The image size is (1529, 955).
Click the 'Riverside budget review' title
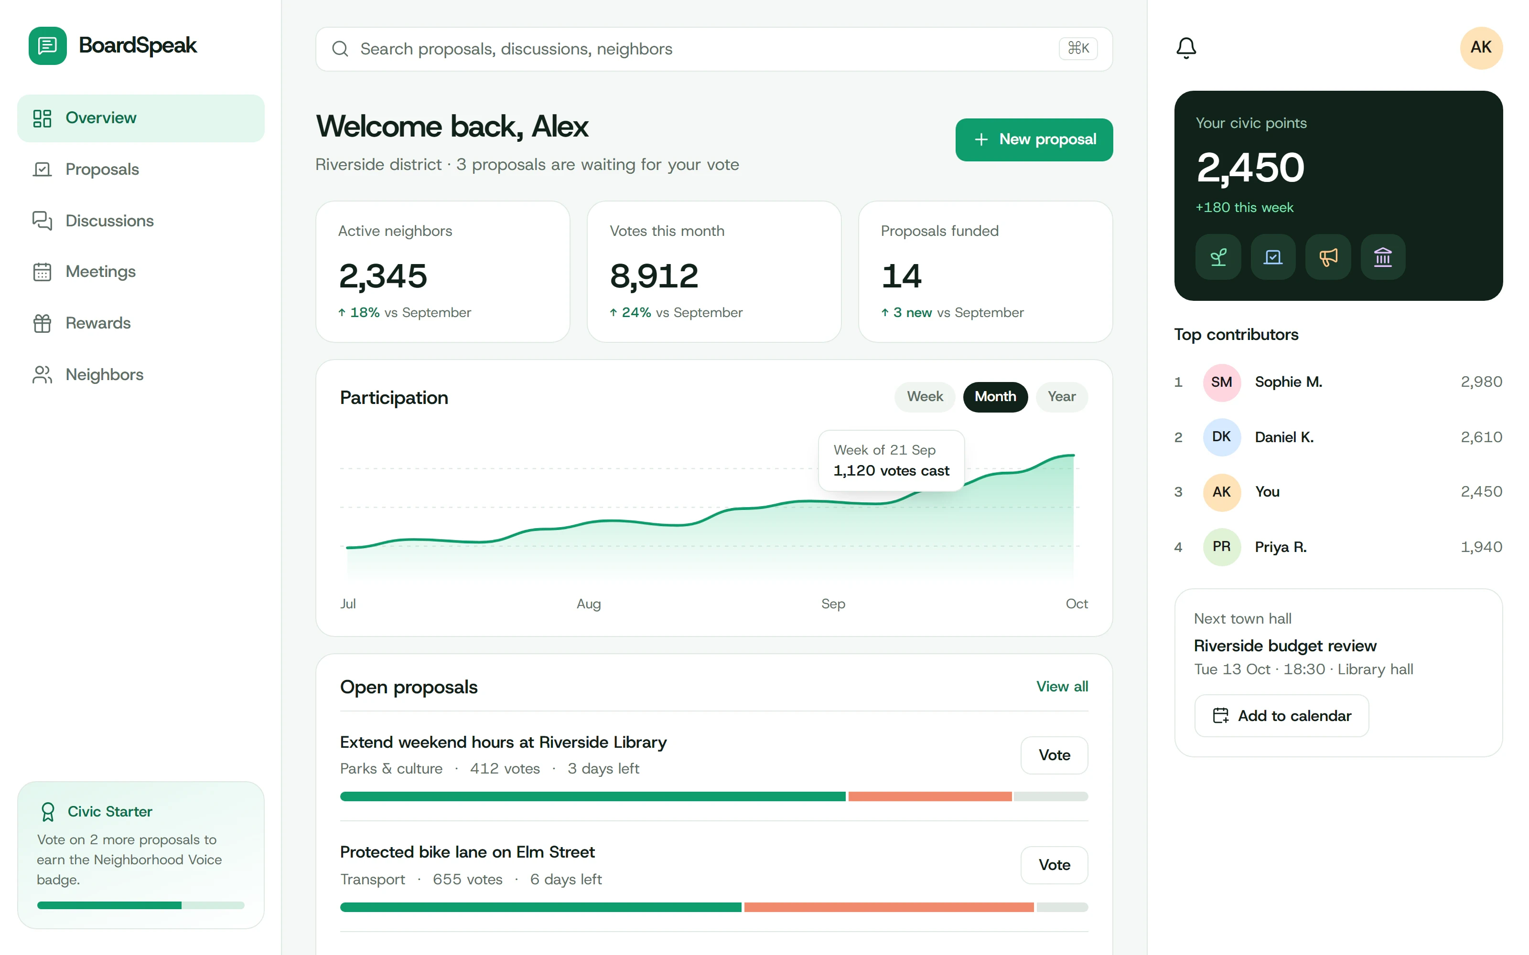pyautogui.click(x=1284, y=646)
